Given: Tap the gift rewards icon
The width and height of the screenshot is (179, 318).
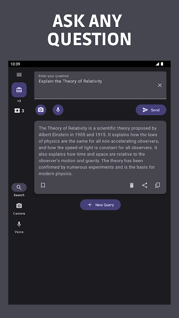Looking at the screenshot, I should pos(19,90).
